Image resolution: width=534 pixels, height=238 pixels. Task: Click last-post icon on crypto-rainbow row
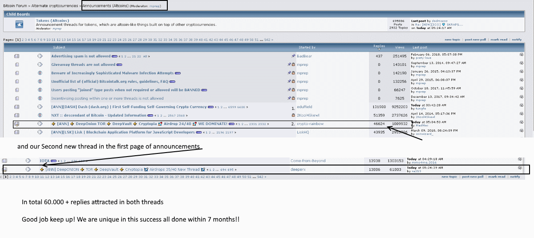(522, 122)
